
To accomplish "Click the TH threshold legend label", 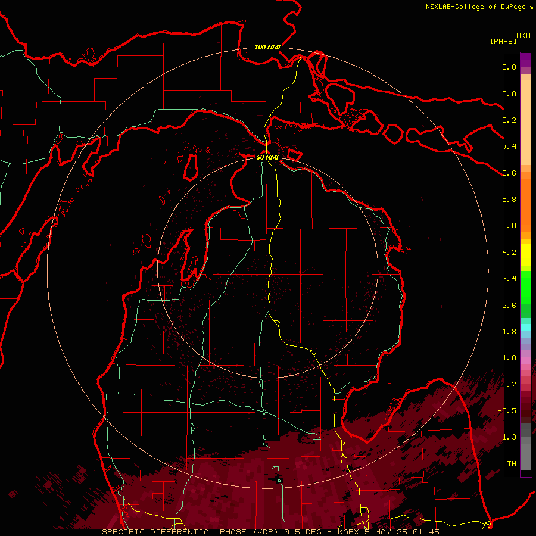I will (512, 464).
